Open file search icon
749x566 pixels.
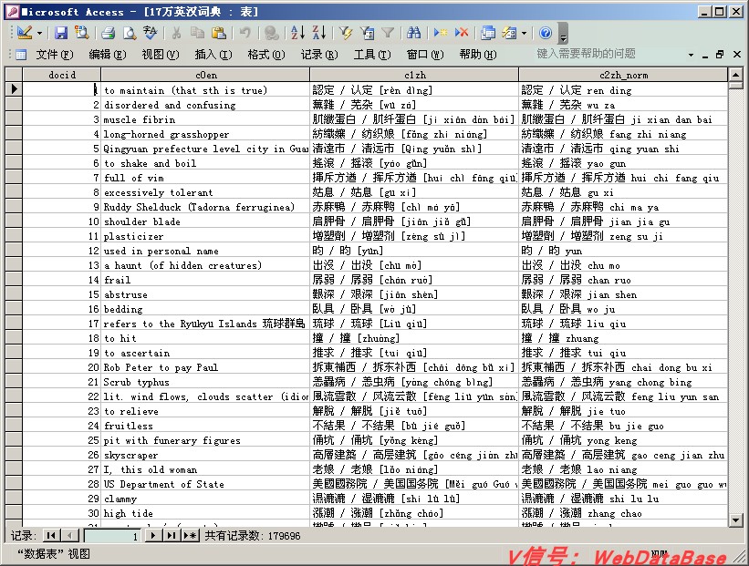coord(82,33)
